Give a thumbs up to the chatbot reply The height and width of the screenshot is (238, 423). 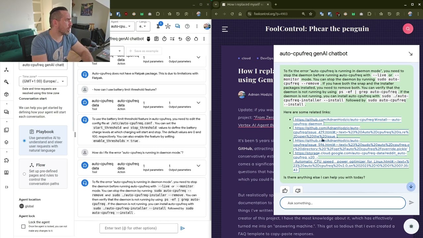pyautogui.click(x=285, y=190)
